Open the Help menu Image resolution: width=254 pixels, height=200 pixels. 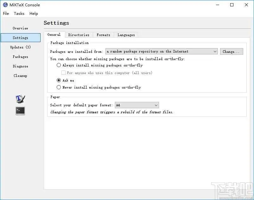[34, 13]
